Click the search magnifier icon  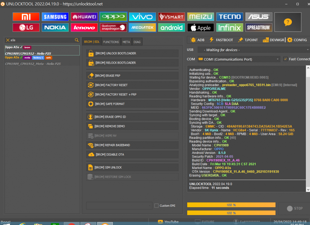click(77, 40)
